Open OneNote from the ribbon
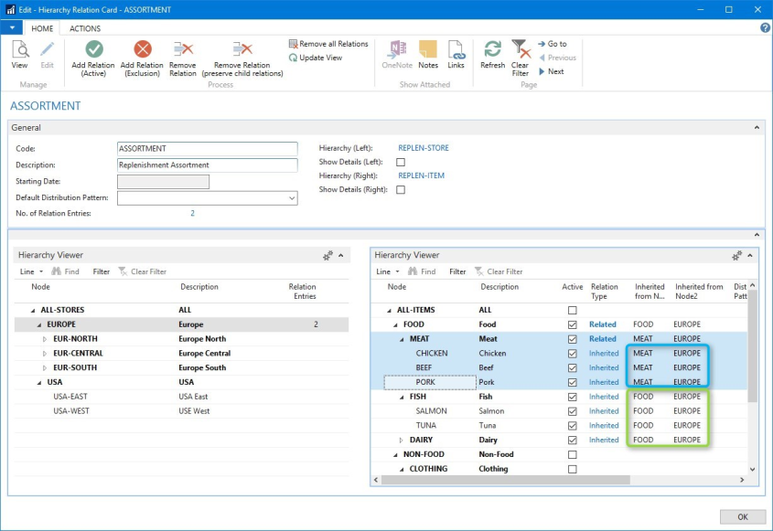Image resolution: width=773 pixels, height=531 pixels. 397,50
